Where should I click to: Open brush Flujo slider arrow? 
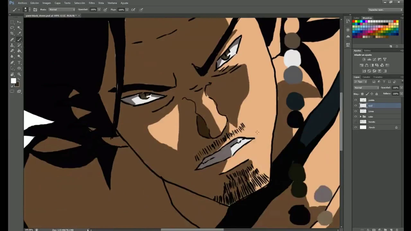pyautogui.click(x=127, y=10)
